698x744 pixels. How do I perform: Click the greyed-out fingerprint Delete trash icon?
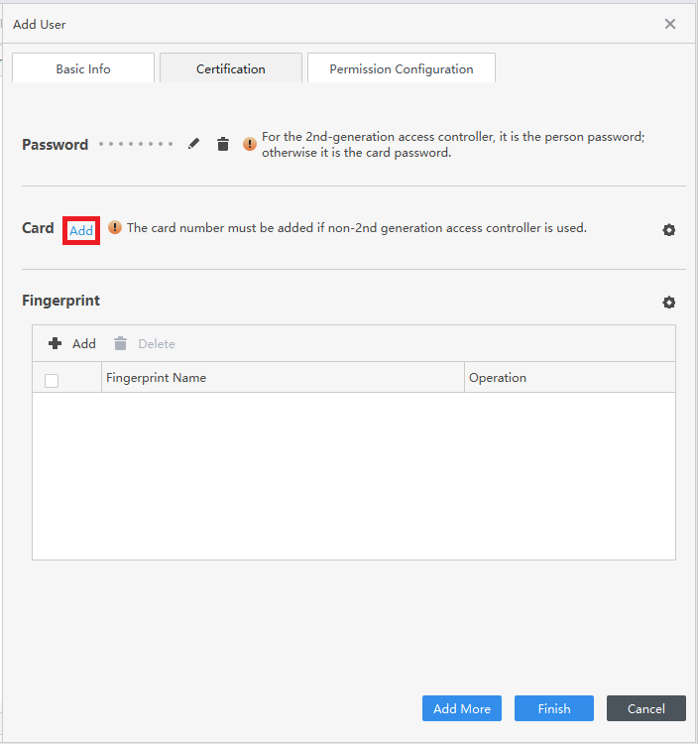click(121, 343)
